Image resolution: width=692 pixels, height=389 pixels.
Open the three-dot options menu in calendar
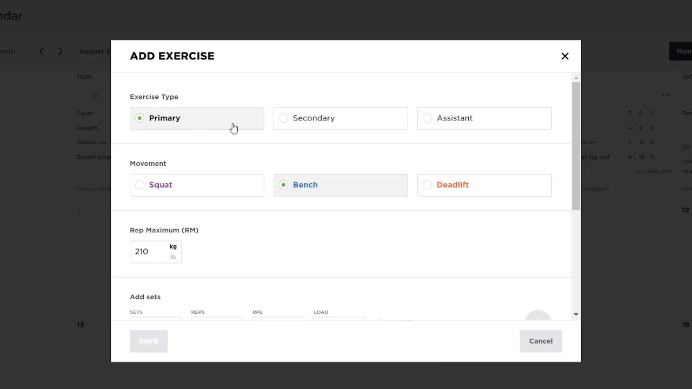tap(666, 95)
